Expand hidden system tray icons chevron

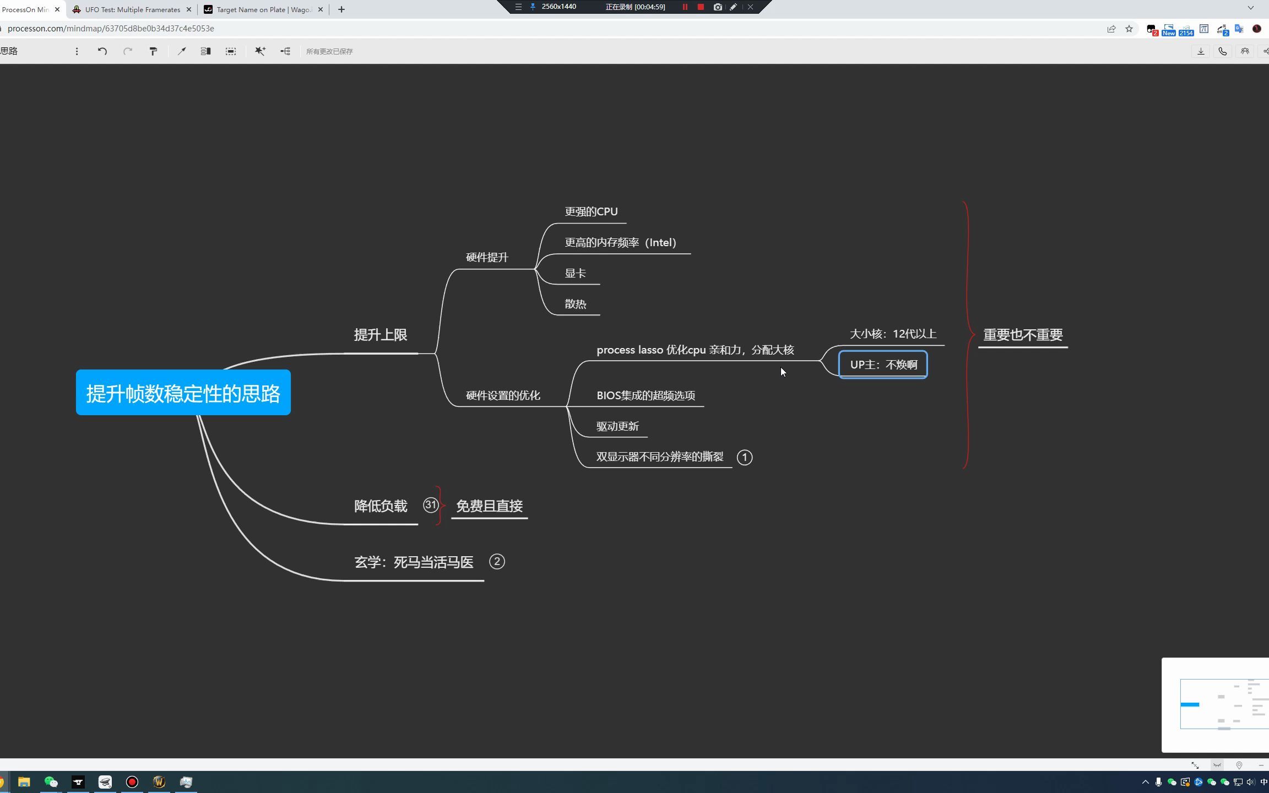click(x=1146, y=782)
